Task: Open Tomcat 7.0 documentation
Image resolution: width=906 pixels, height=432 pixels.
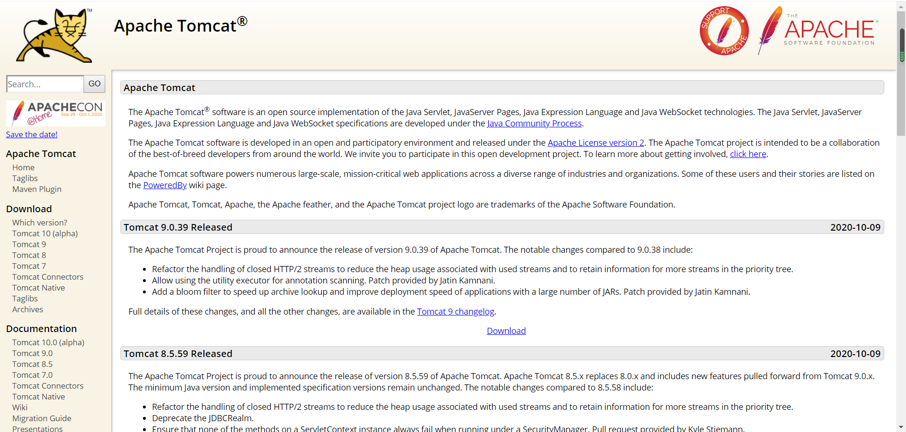Action: pyautogui.click(x=33, y=375)
